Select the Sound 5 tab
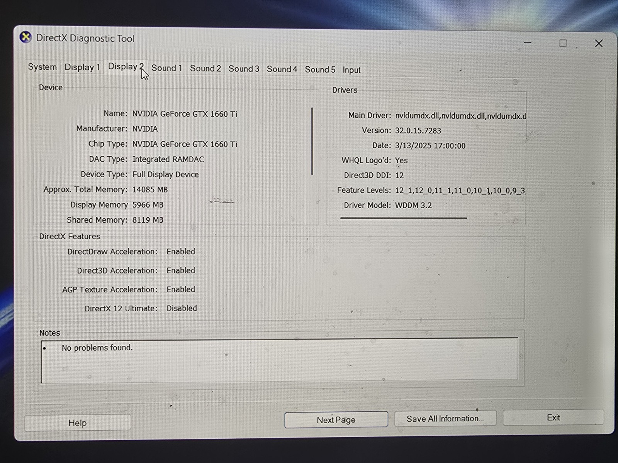618x463 pixels. click(320, 69)
